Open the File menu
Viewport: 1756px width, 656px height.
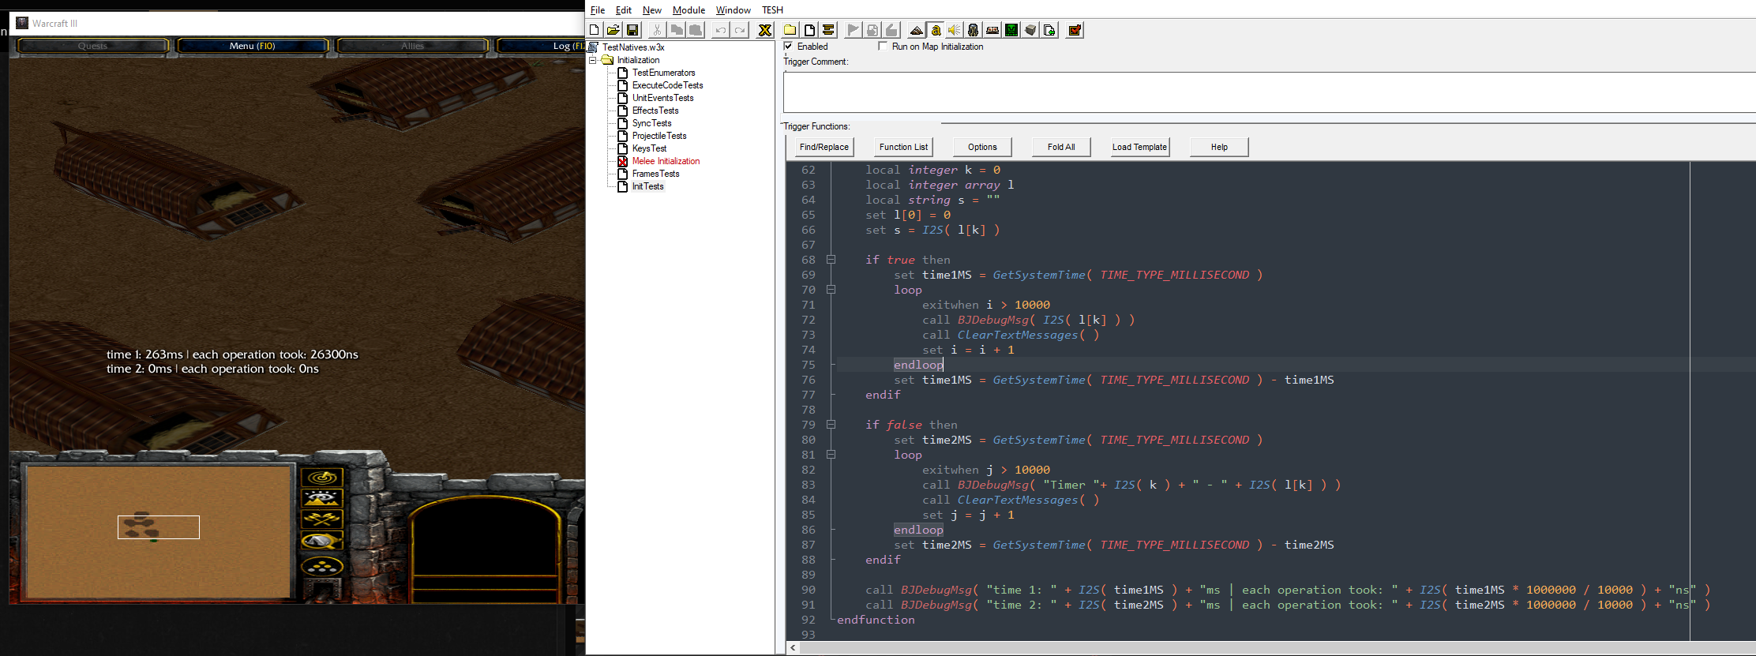598,10
